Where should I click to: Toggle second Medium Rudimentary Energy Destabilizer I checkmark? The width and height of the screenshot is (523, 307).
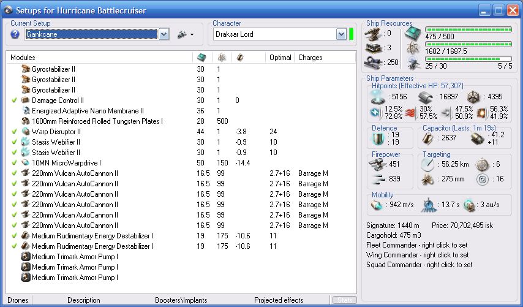[14, 246]
